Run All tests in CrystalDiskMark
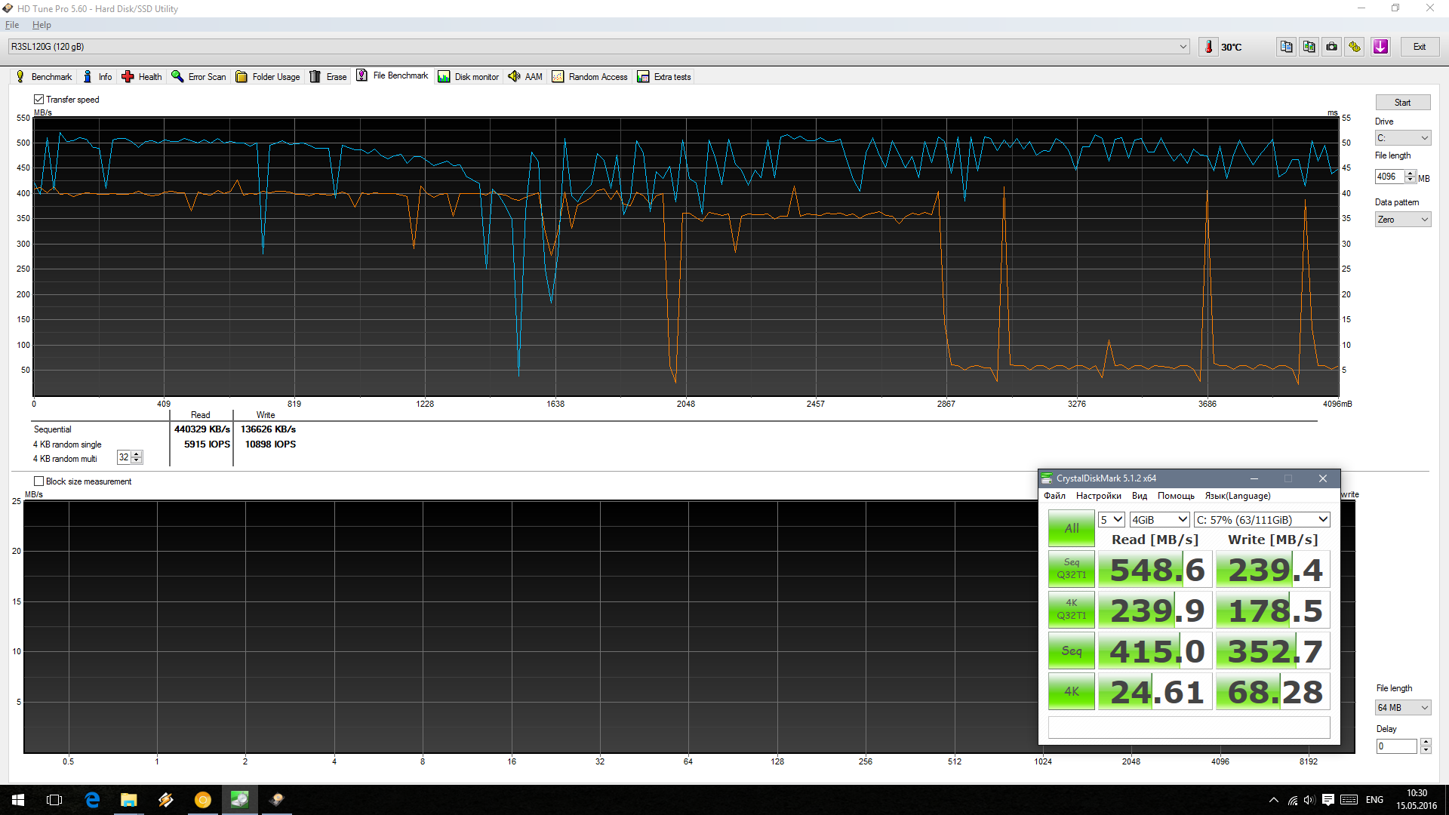This screenshot has height=815, width=1449. click(1071, 528)
